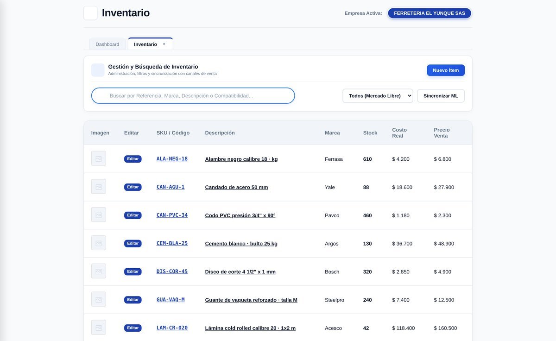Open description Alambre negro calibre 18 · kg
556x341 pixels.
(x=241, y=159)
